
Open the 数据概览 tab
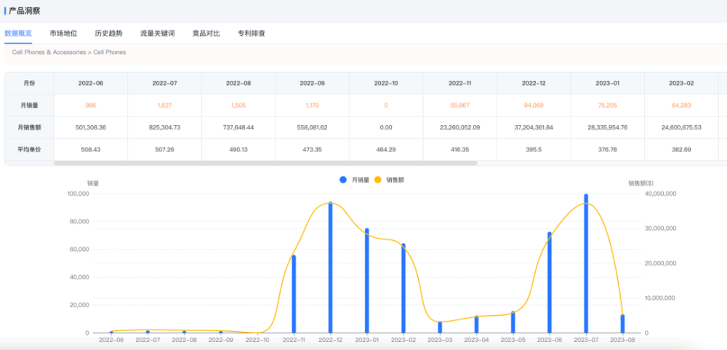coord(18,33)
